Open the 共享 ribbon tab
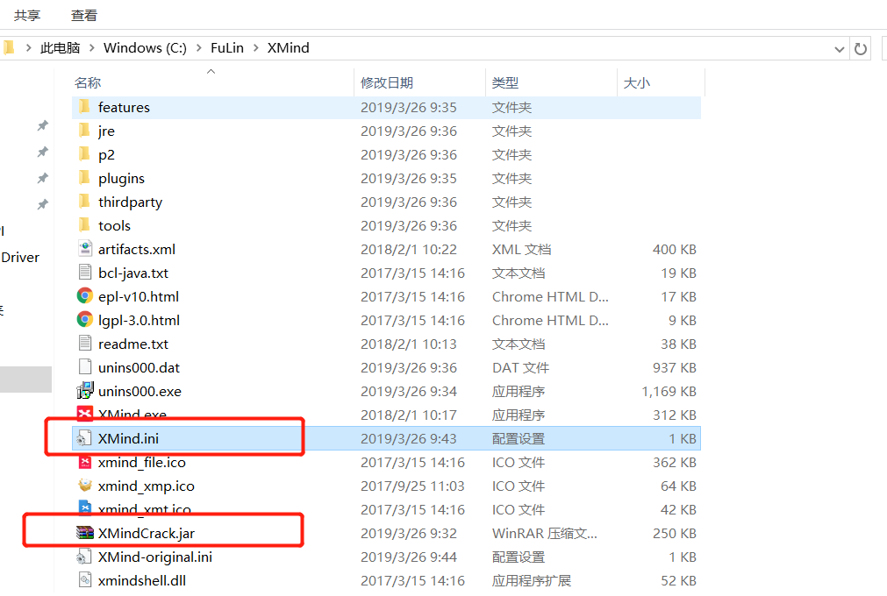Image resolution: width=887 pixels, height=596 pixels. [x=27, y=15]
